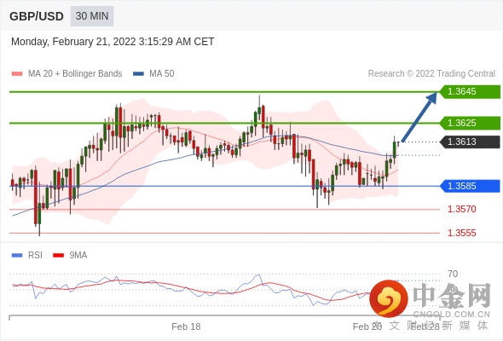Click the pink MA 20 color swatch
This screenshot has width=503, height=341.
pyautogui.click(x=17, y=74)
